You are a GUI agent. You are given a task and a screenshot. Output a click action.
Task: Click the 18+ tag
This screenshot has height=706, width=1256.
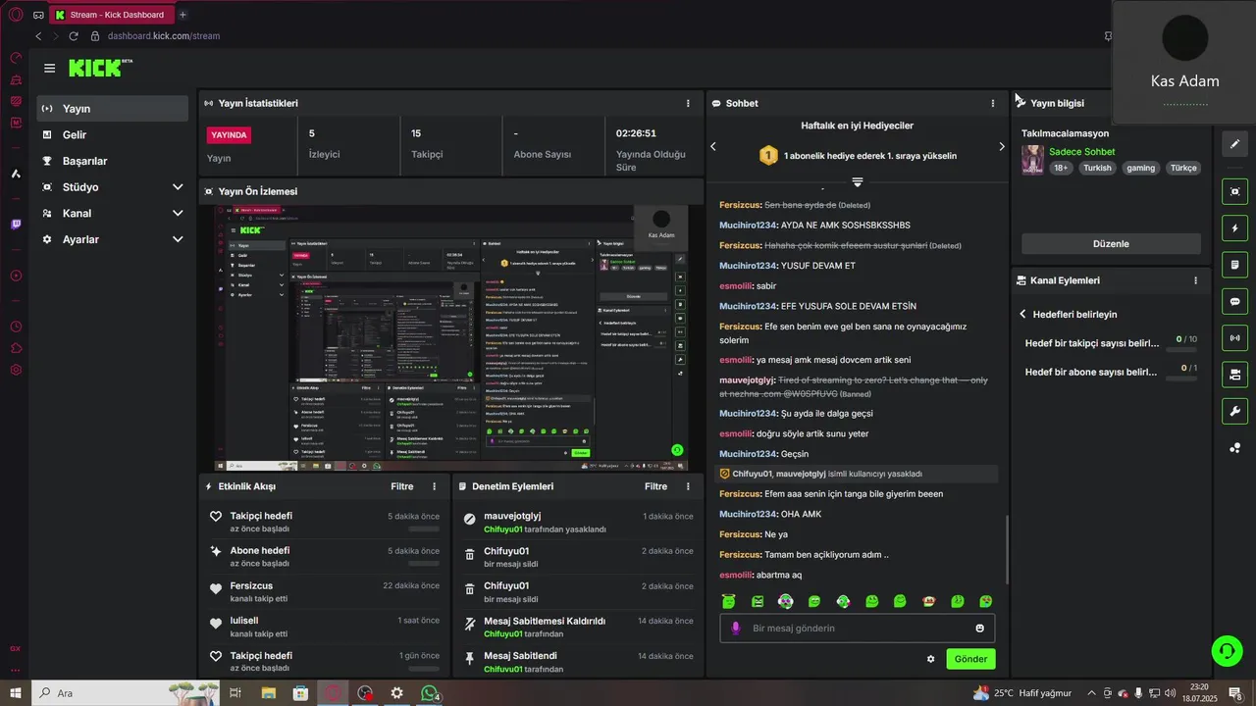pyautogui.click(x=1061, y=168)
